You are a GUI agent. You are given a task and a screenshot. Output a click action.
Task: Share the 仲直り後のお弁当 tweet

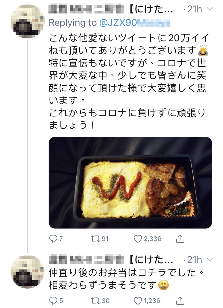pyautogui.click(x=180, y=300)
